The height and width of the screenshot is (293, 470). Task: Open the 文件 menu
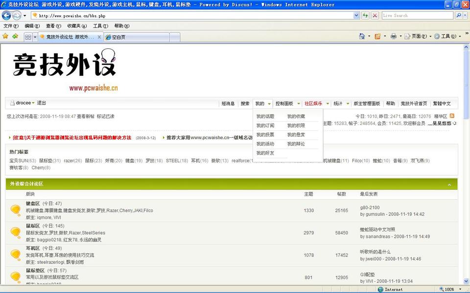pos(11,26)
